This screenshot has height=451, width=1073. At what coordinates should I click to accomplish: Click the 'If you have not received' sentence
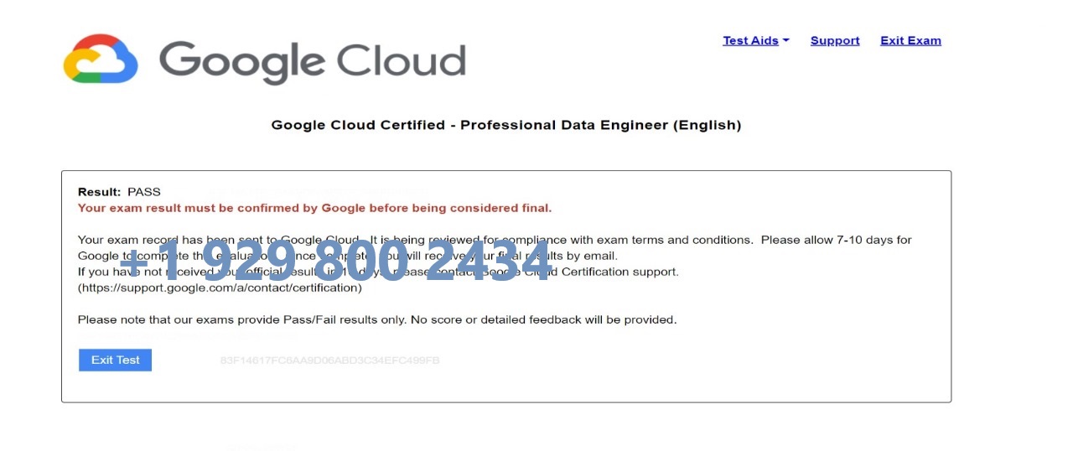[378, 272]
